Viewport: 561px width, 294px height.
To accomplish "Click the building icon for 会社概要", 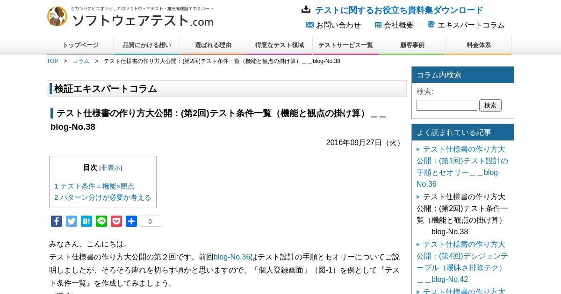I will tap(378, 25).
